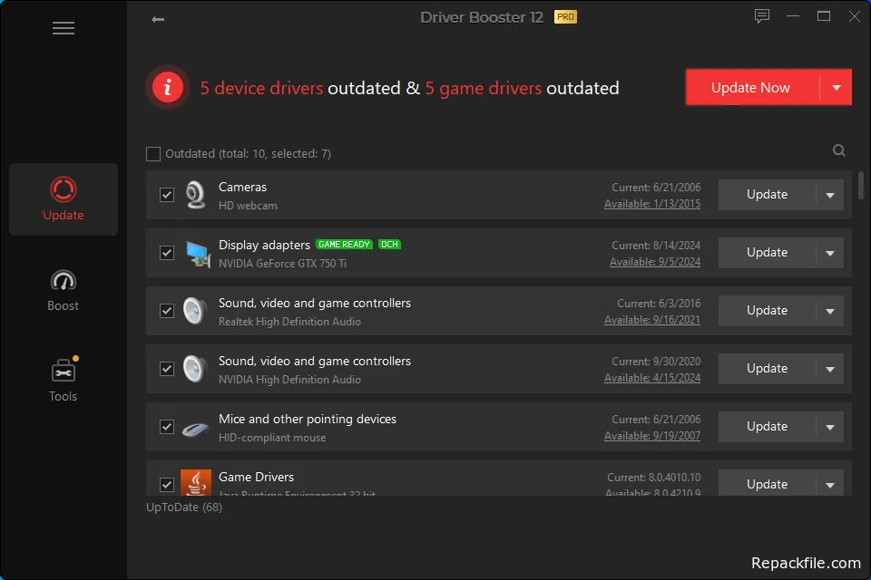Click the '5 game drivers' red text
This screenshot has width=871, height=580.
click(483, 88)
